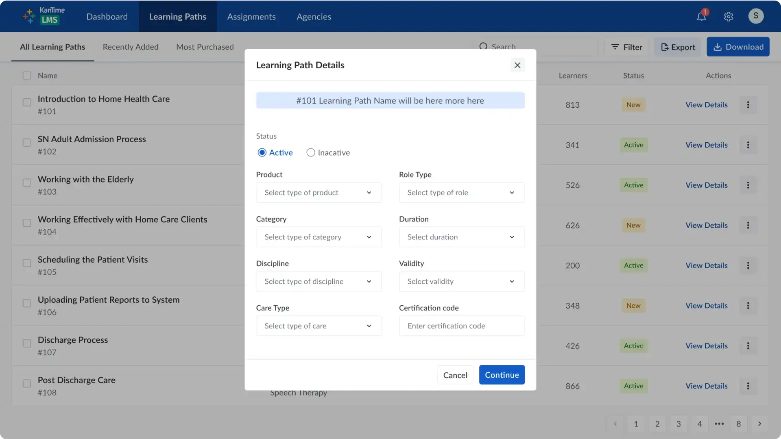Open more options for Working with the Elderly
Image resolution: width=781 pixels, height=439 pixels.
(x=748, y=185)
